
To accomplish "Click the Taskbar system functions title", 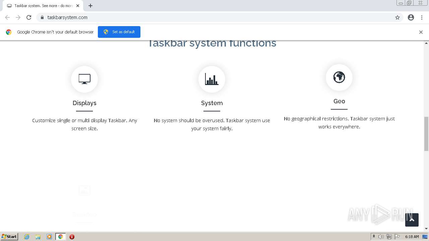I will 212,43.
